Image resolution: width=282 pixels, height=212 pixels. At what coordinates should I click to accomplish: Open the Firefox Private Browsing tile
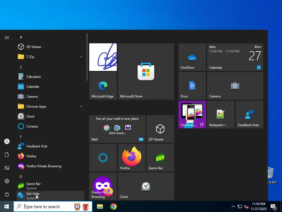103,186
